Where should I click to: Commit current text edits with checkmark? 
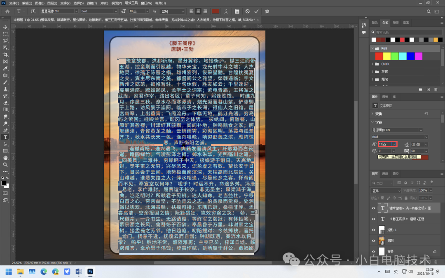[257, 12]
